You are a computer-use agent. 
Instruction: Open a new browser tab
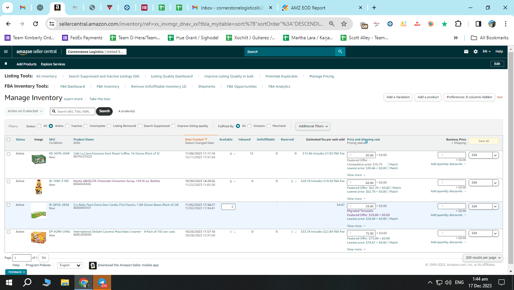click(x=374, y=8)
